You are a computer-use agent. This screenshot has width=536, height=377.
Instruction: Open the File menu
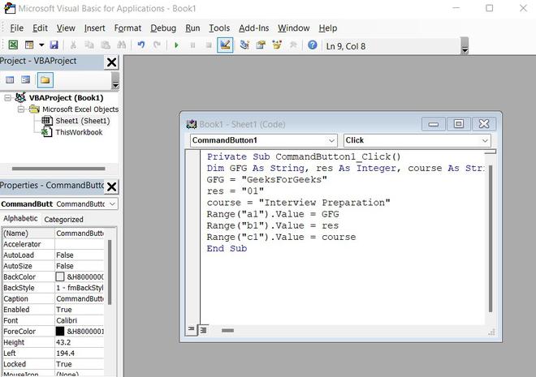click(17, 28)
